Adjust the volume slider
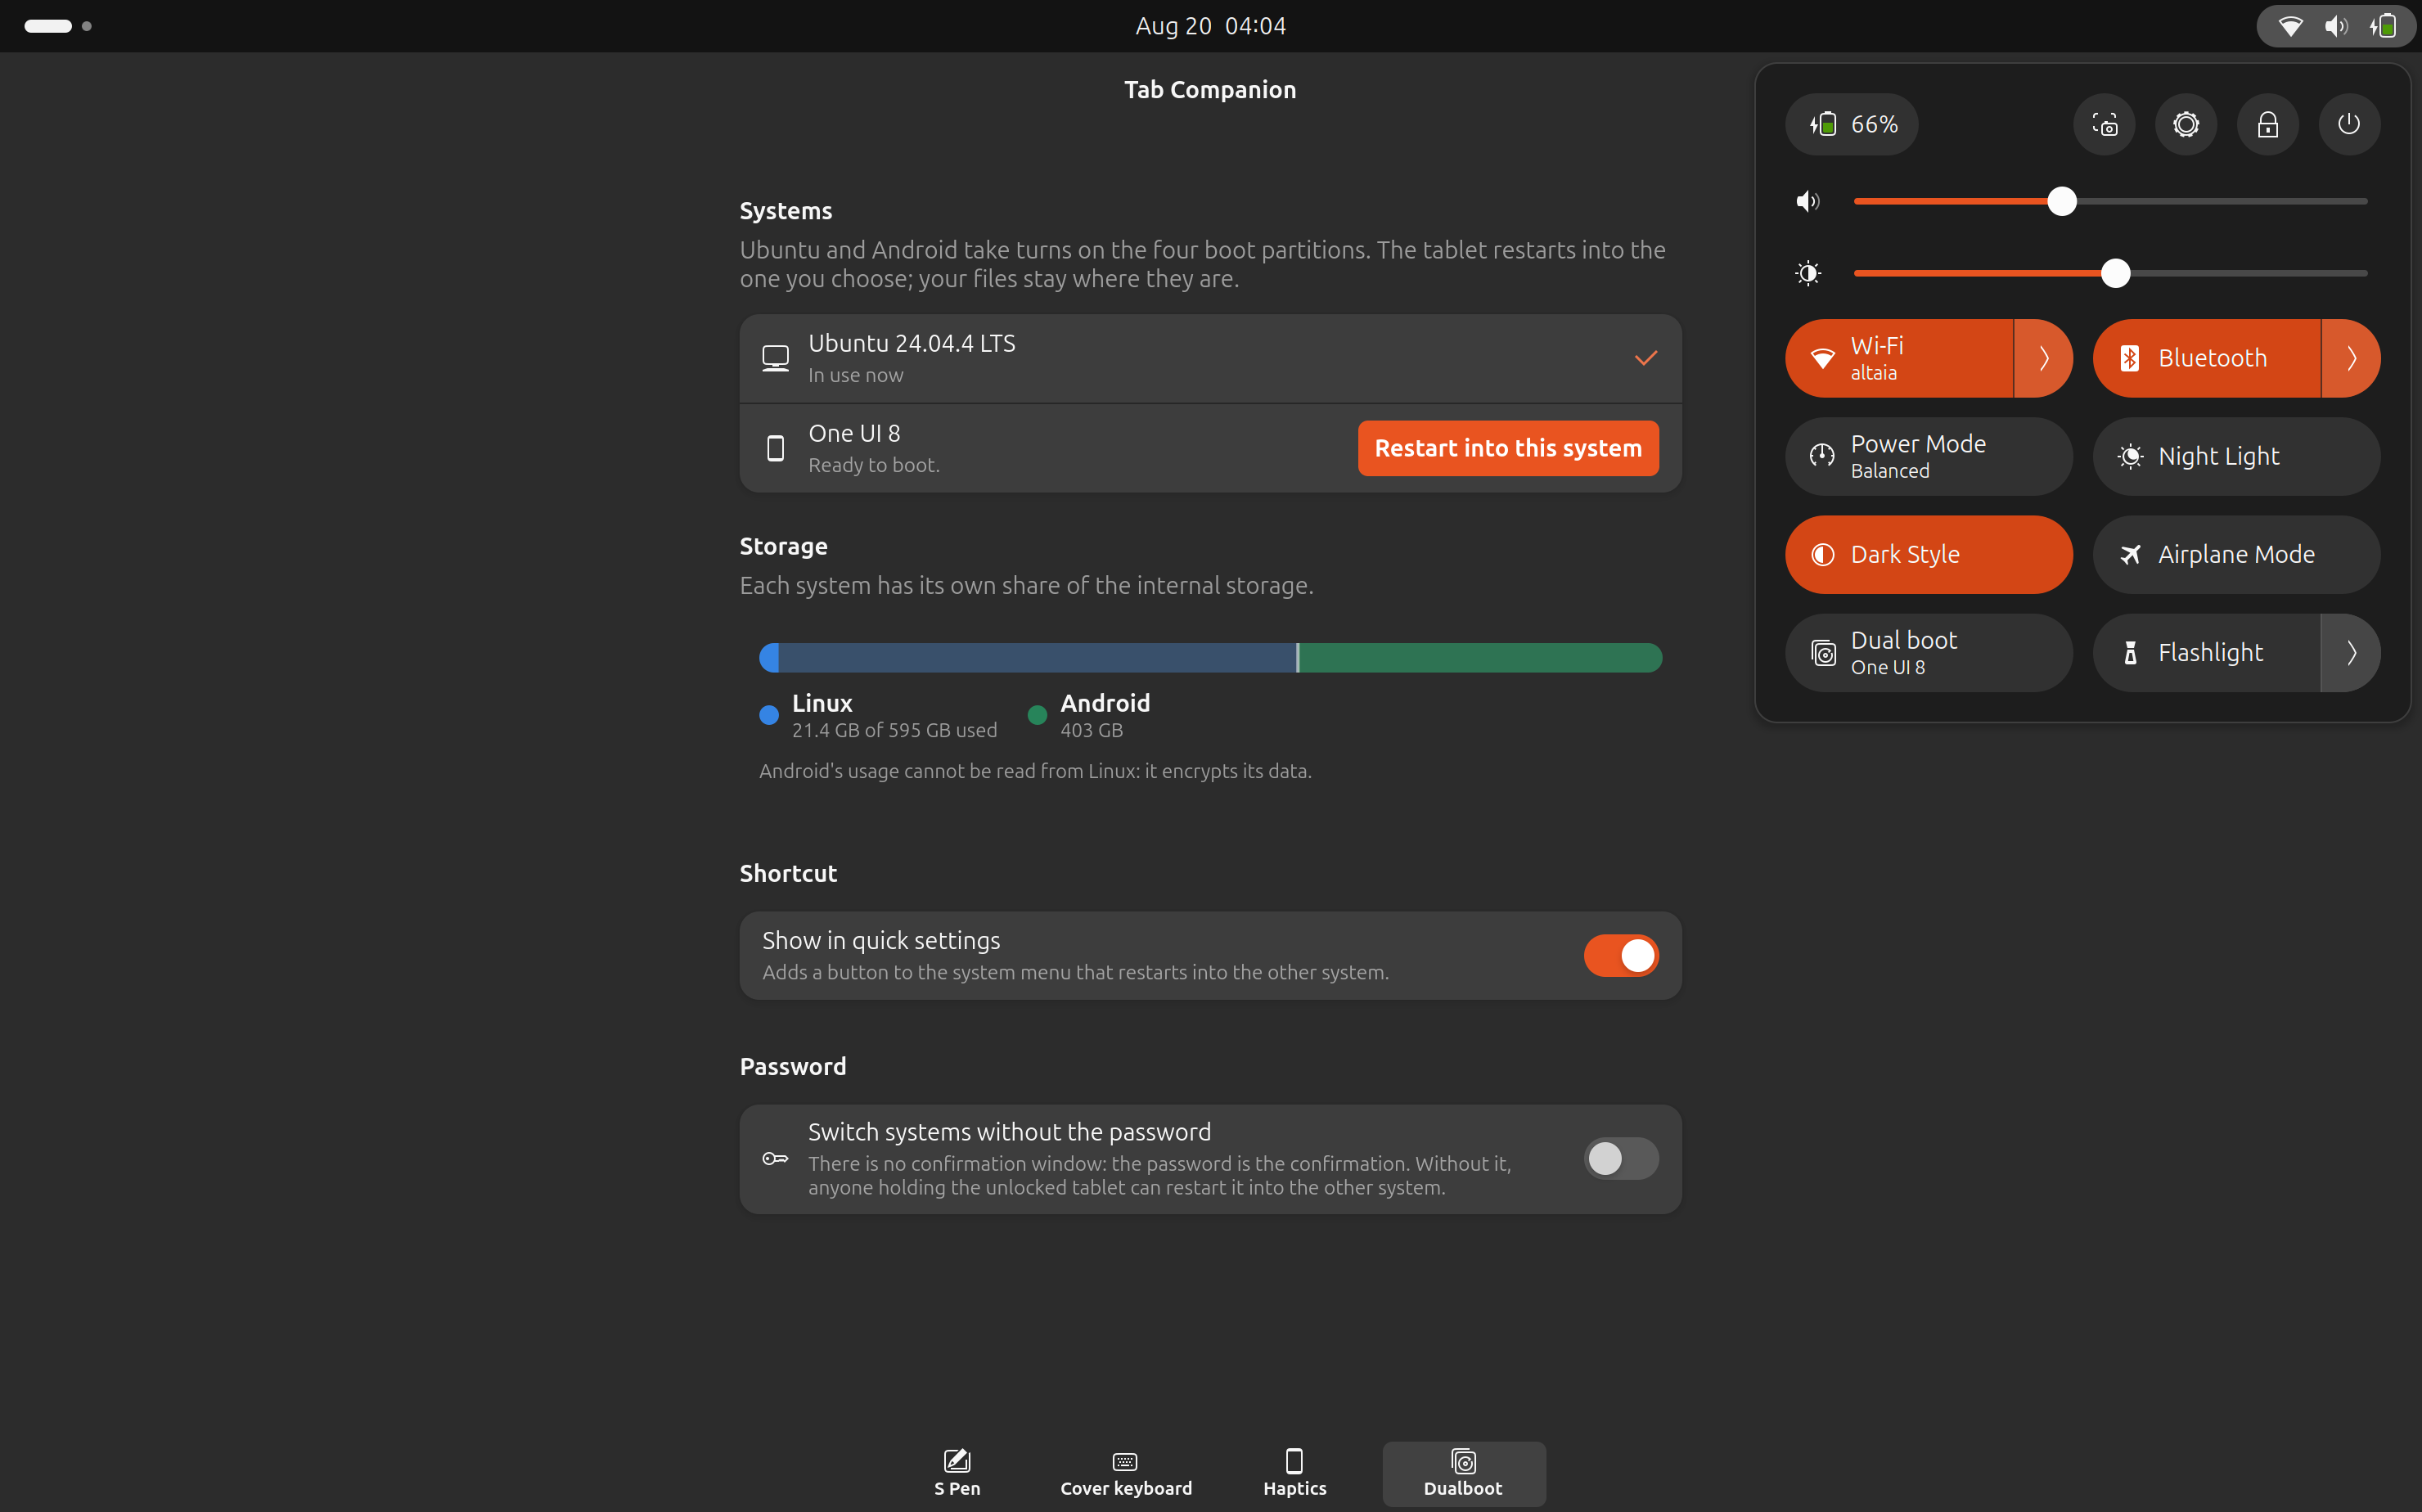 (x=2110, y=202)
